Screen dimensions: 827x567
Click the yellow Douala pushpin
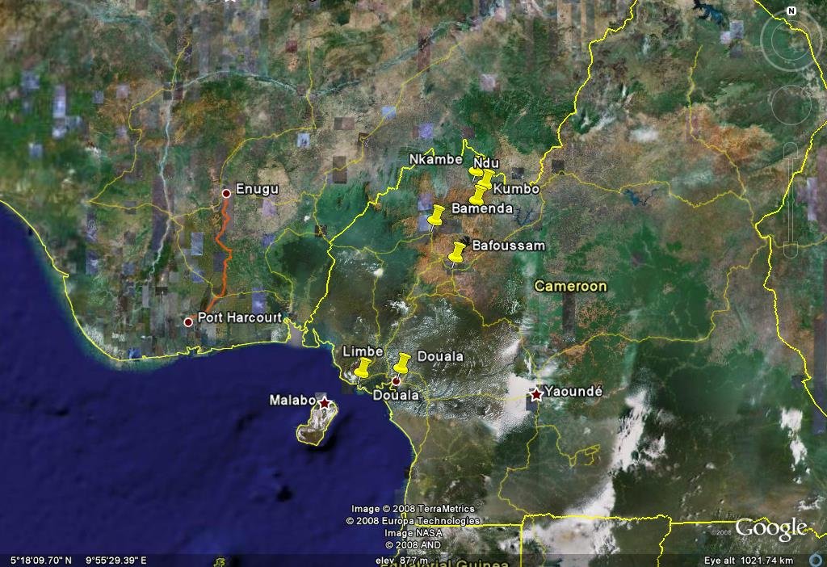pyautogui.click(x=402, y=363)
